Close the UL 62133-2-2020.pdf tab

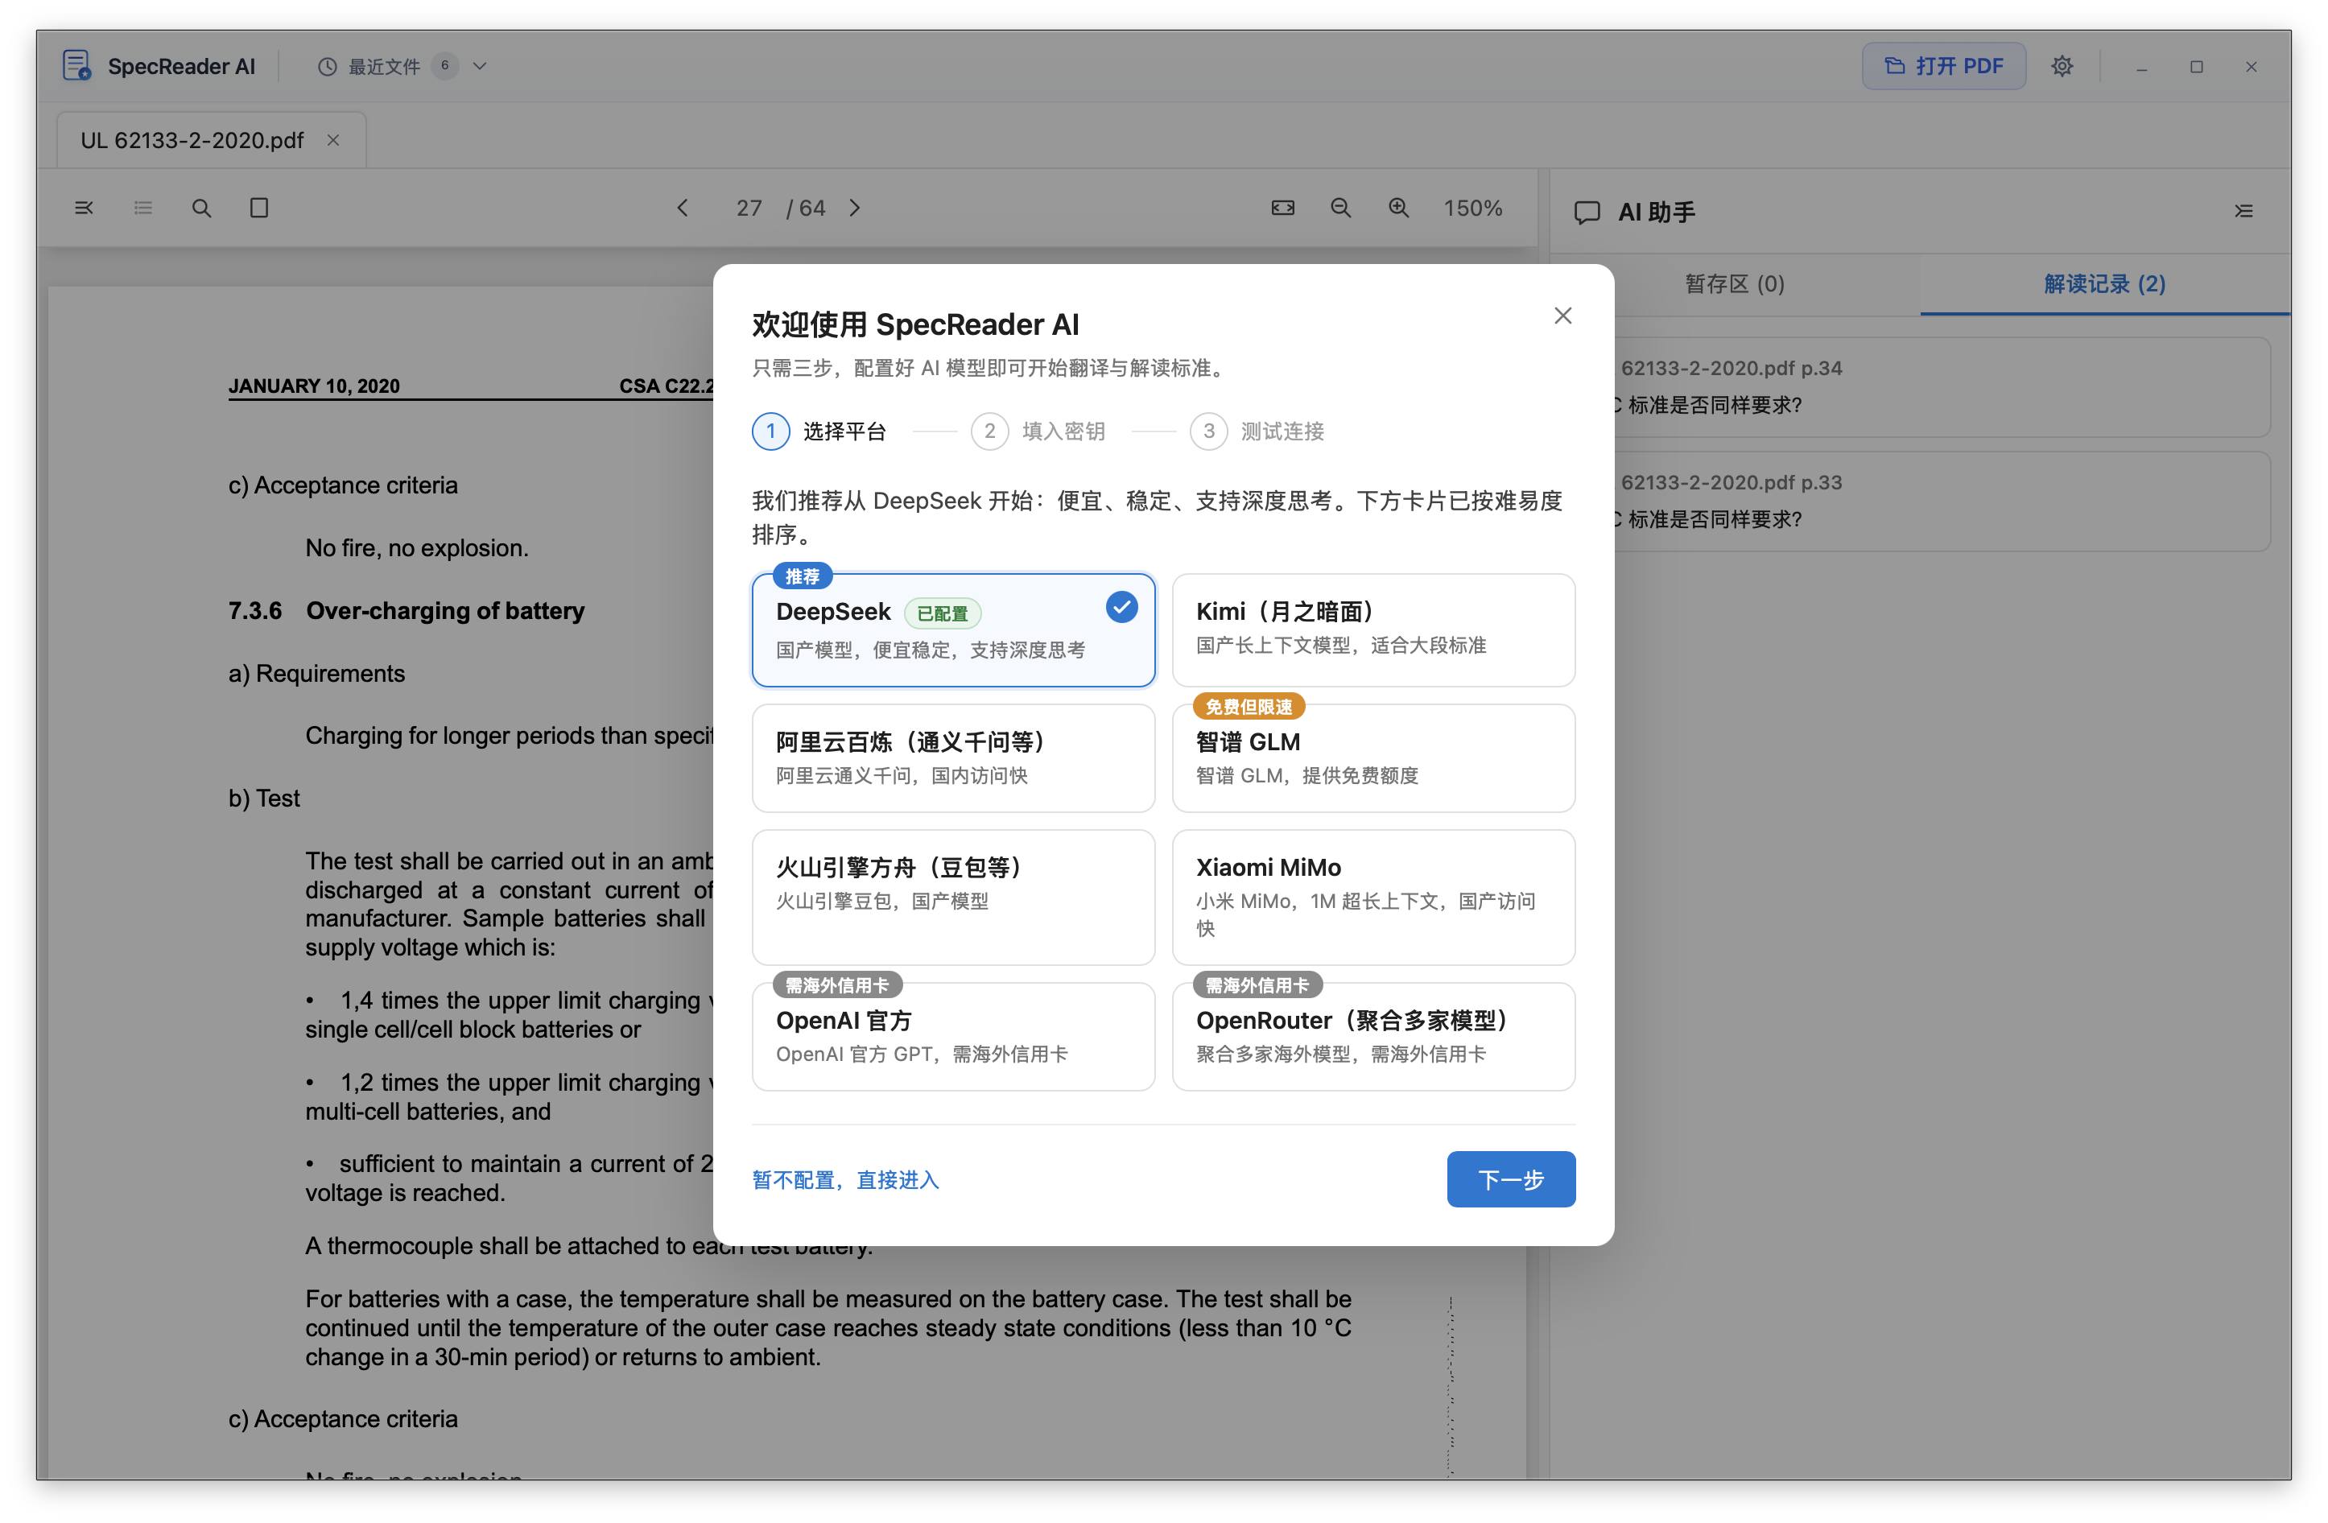pos(332,140)
